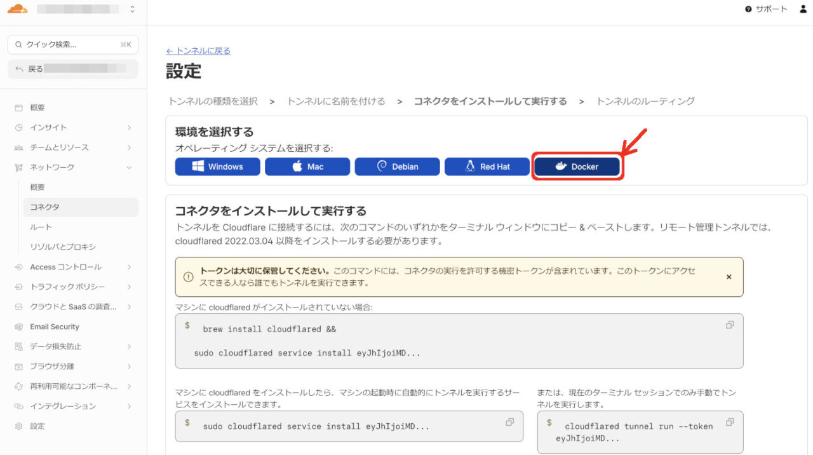Expand the インテグレーション chevron

pyautogui.click(x=129, y=406)
